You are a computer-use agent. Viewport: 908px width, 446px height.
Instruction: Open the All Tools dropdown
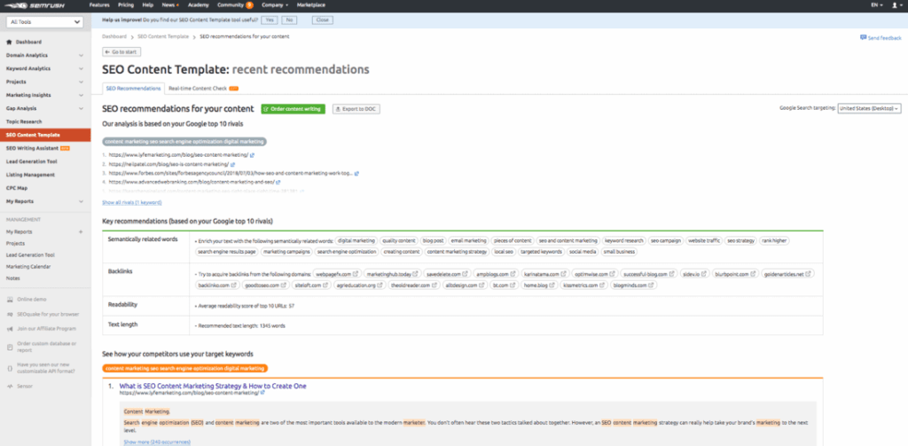(45, 22)
